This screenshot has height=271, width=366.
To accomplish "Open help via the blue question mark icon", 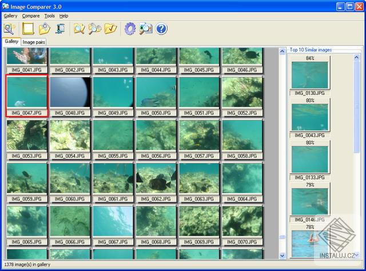I will tap(161, 29).
